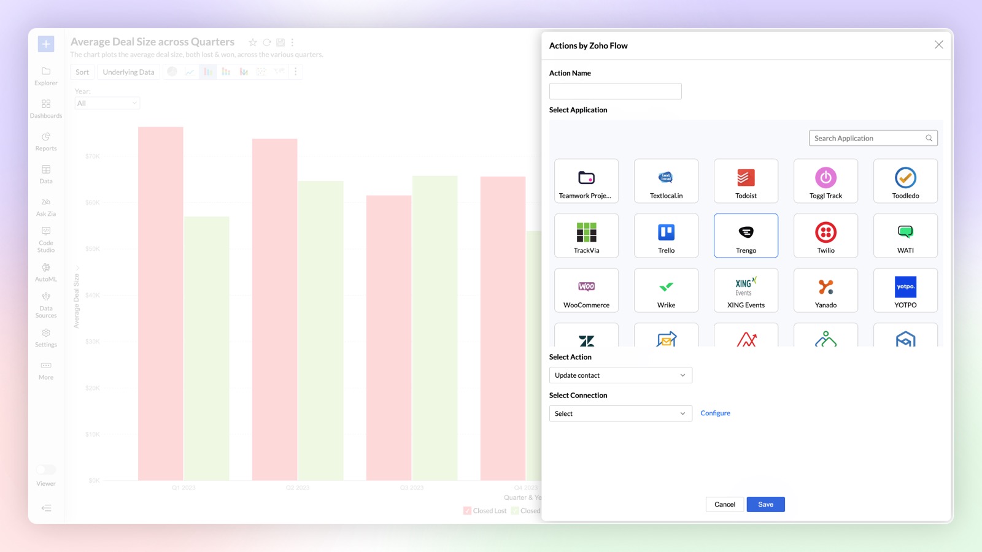
Task: Select the Todoist application
Action: click(x=746, y=181)
